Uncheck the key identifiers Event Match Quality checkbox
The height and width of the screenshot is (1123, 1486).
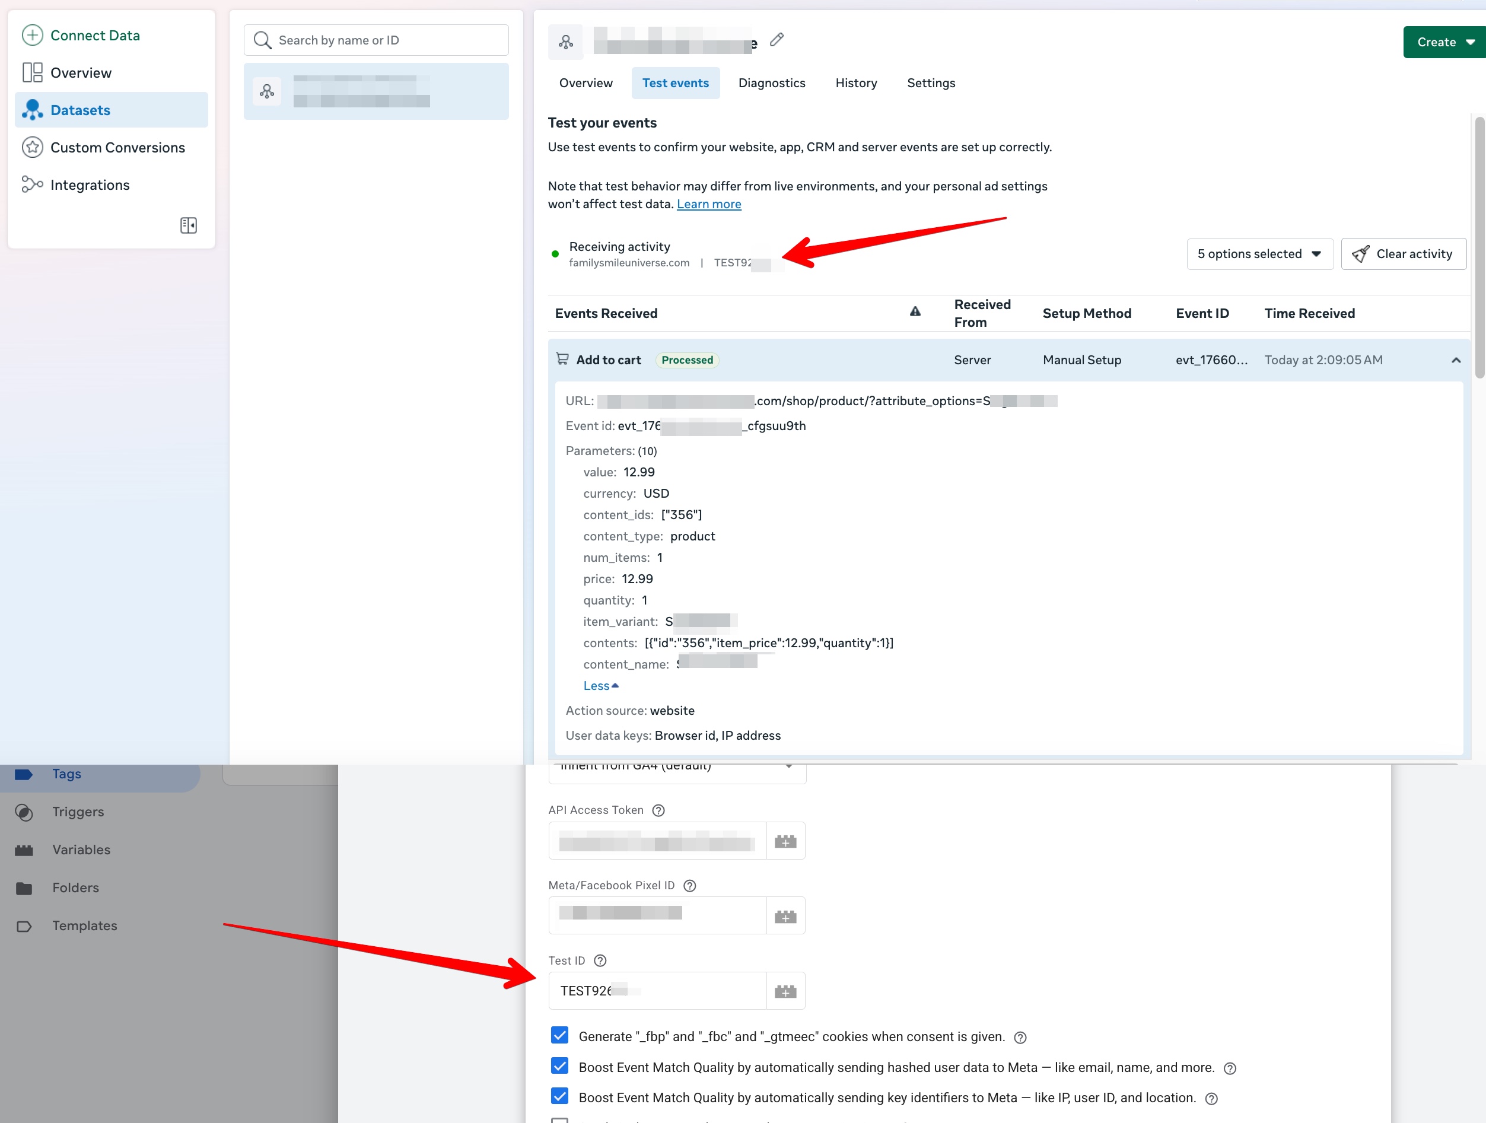tap(559, 1096)
